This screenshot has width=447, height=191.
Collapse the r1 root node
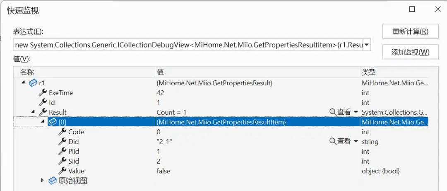point(23,83)
